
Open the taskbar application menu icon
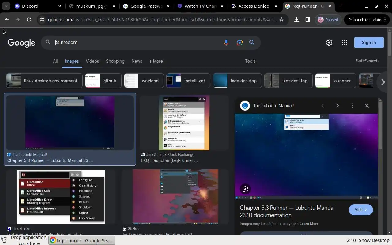(x=4, y=240)
